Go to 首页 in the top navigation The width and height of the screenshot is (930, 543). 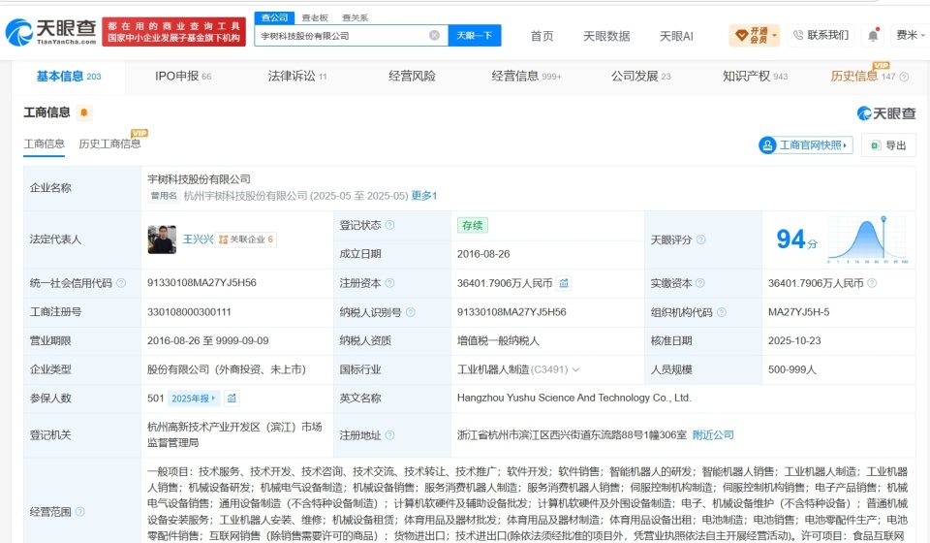coord(542,36)
